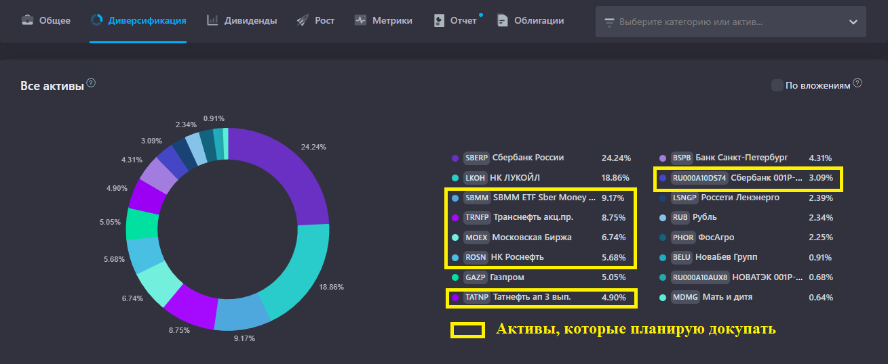Screen dimensions: 888x364
Task: Open help icon next to По вложениям
Action: pos(857,83)
